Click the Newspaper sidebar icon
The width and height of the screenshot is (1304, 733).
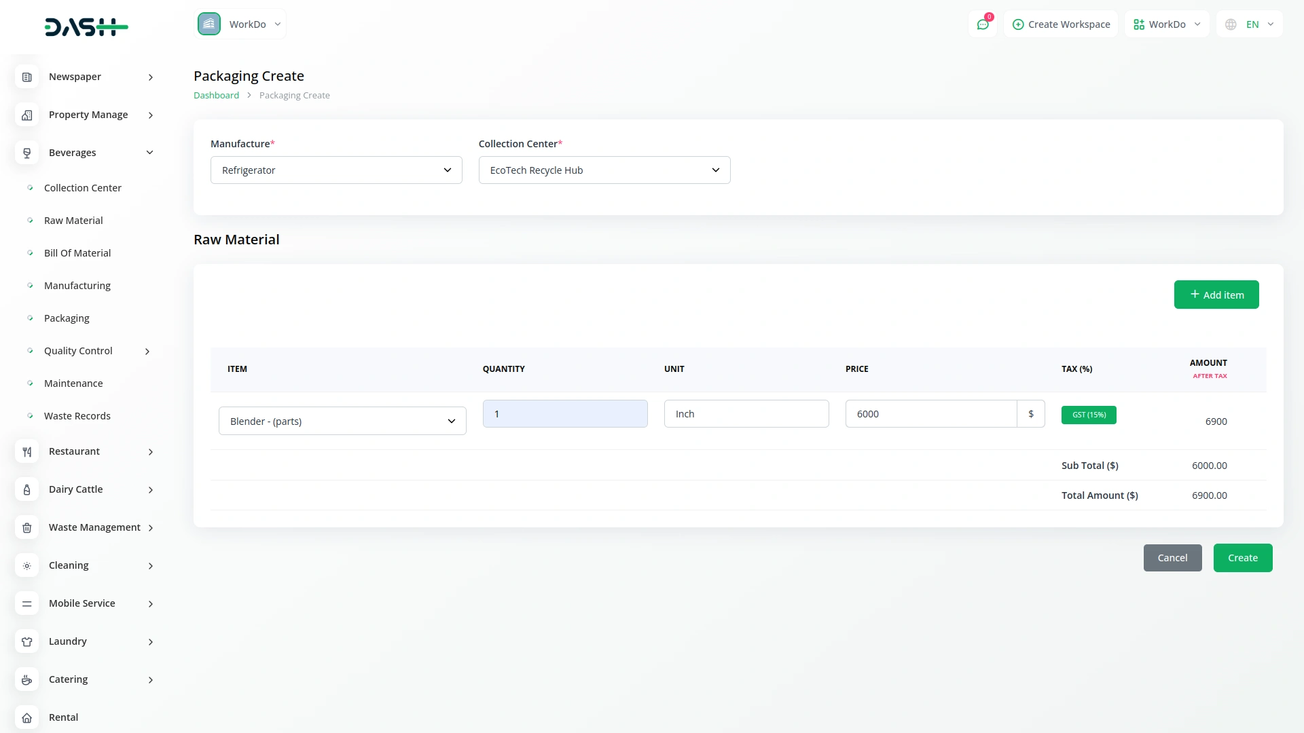[27, 77]
